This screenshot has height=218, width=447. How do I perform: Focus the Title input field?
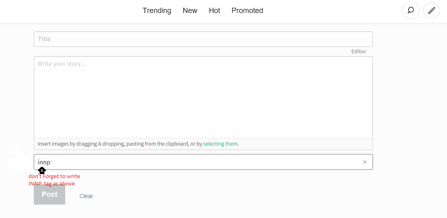[x=203, y=39]
